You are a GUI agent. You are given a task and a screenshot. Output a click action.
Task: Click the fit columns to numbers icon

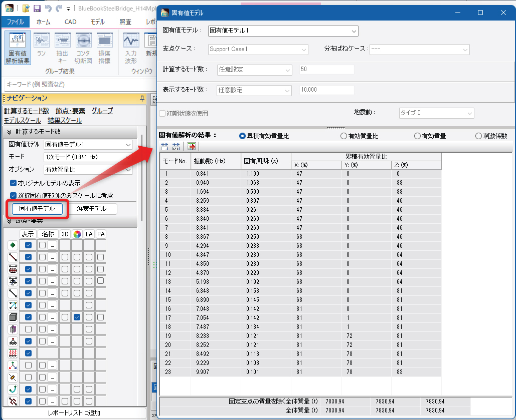(x=176, y=146)
